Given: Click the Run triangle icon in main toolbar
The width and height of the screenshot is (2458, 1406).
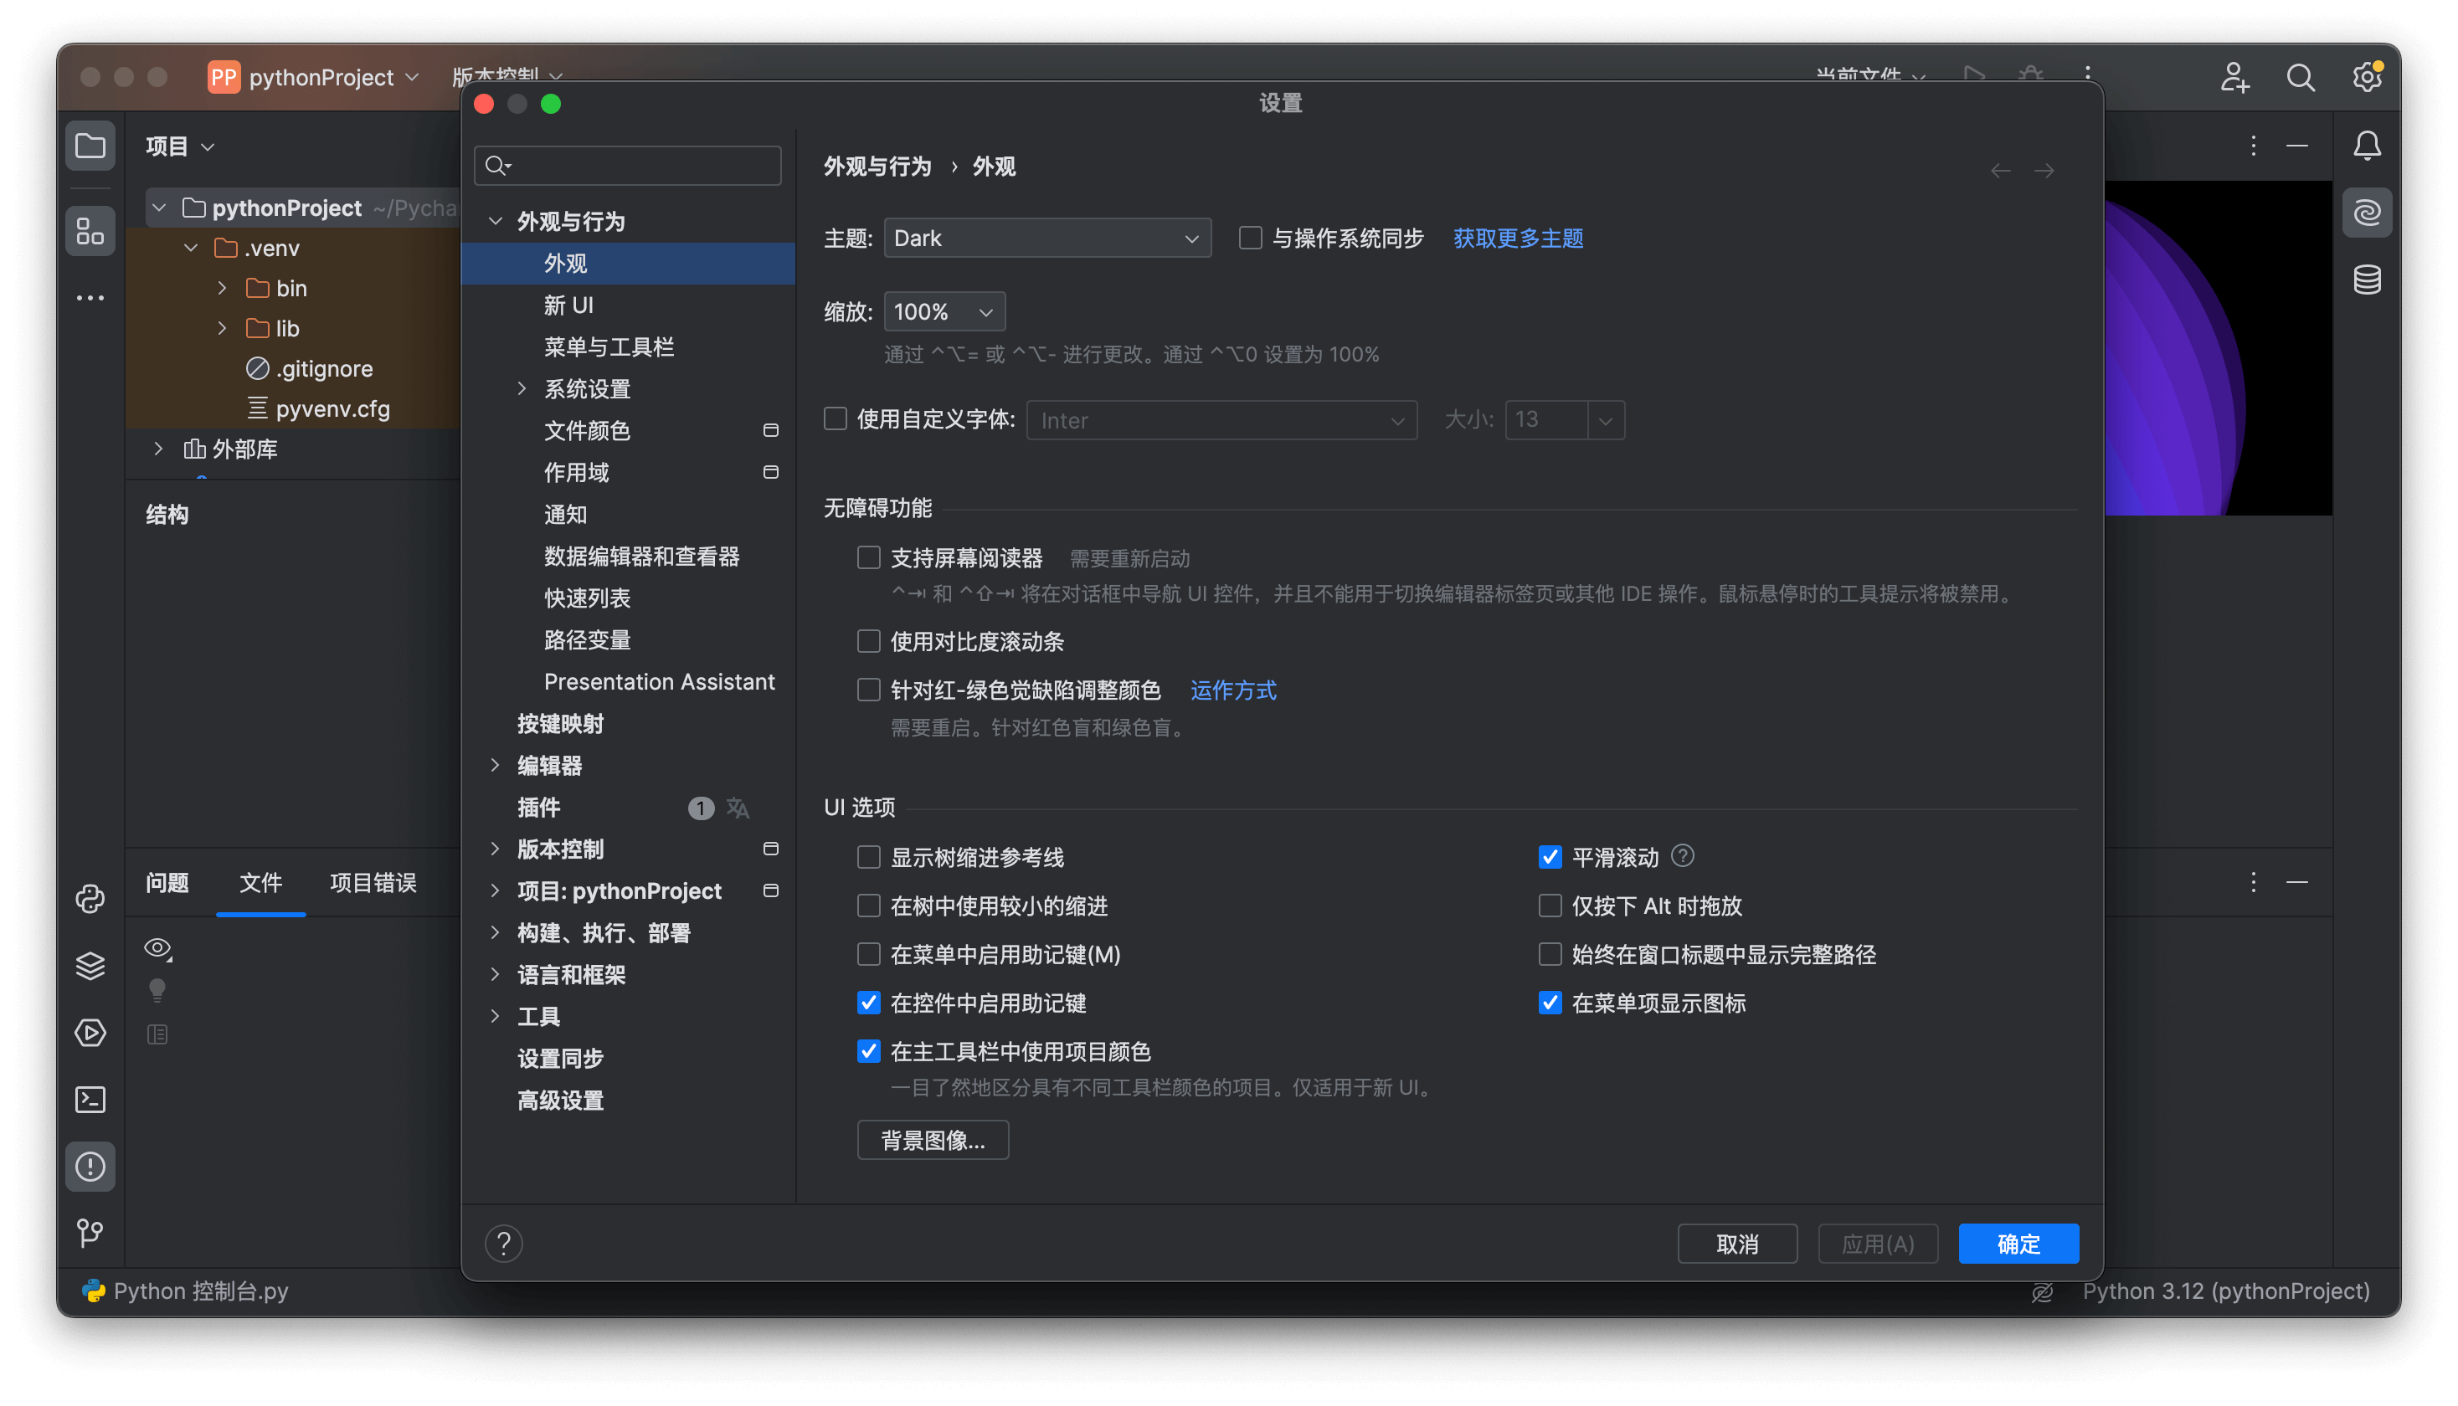Looking at the screenshot, I should [1973, 75].
